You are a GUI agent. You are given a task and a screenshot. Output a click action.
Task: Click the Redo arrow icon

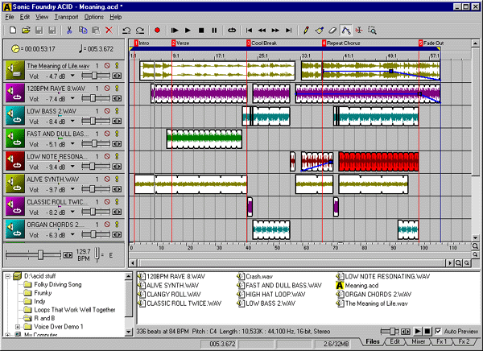(140, 31)
